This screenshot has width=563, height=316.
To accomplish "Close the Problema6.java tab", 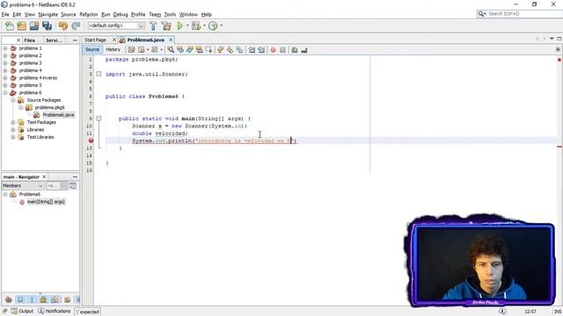I will point(171,39).
